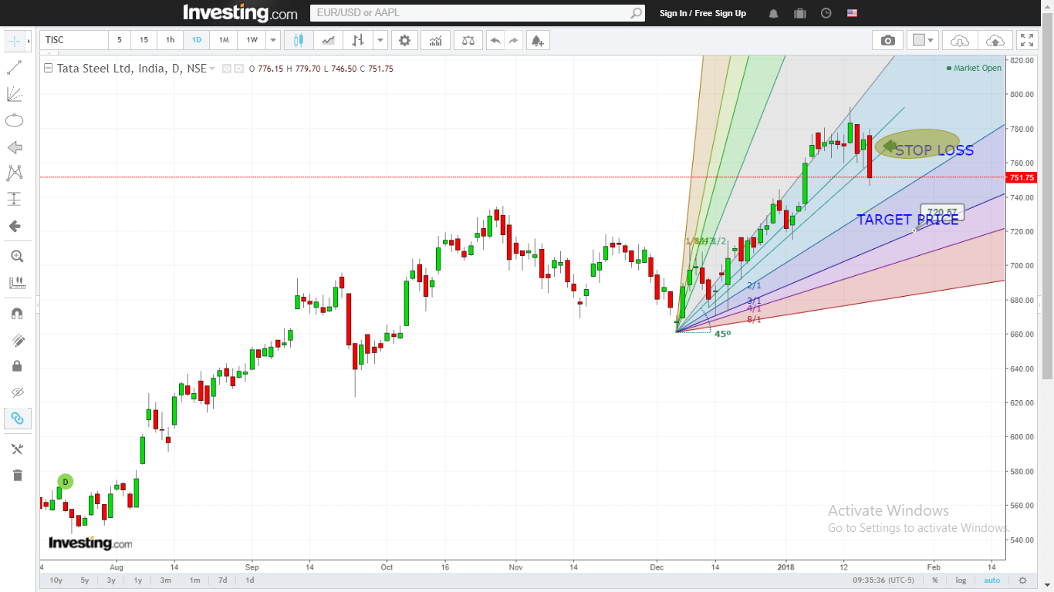1054x592 pixels.
Task: Open the Tata Steel symbol title dropdown
Action: point(211,69)
